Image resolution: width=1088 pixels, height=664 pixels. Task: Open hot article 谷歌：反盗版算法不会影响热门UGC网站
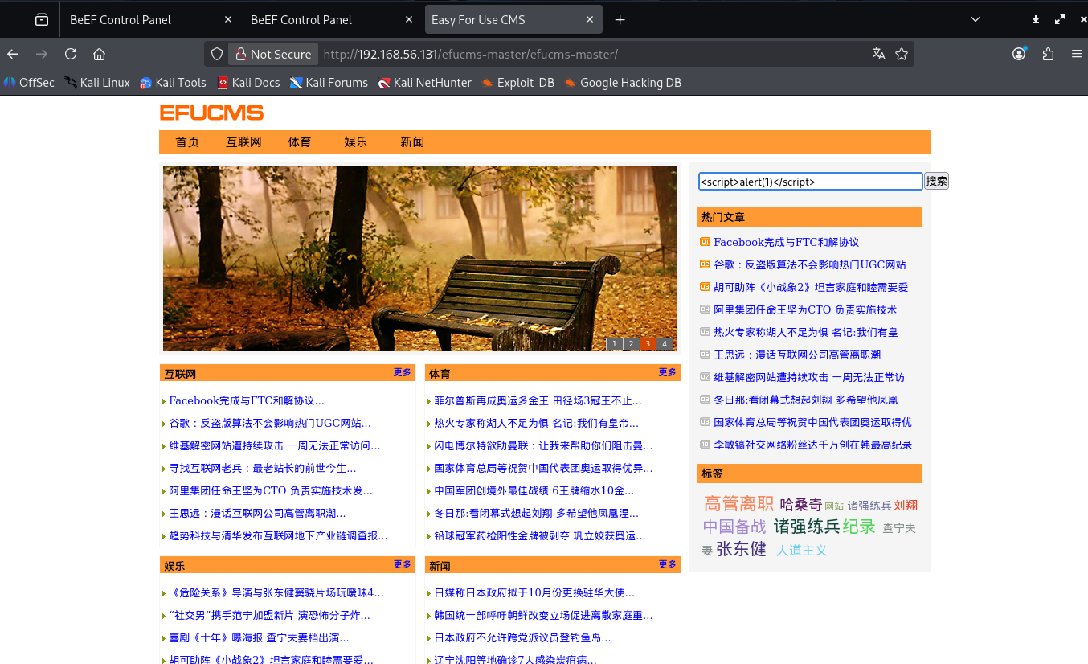[810, 264]
